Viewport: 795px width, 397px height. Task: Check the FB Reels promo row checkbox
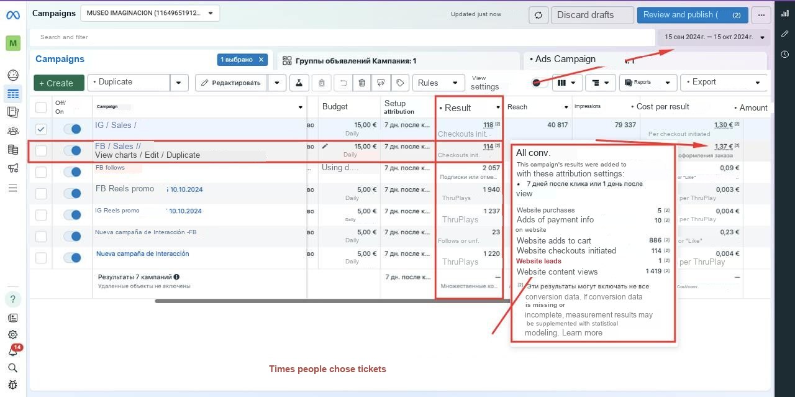[41, 194]
